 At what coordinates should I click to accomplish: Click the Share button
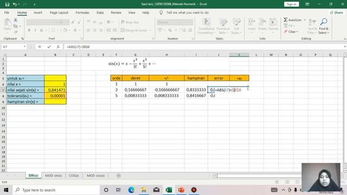tap(336, 12)
